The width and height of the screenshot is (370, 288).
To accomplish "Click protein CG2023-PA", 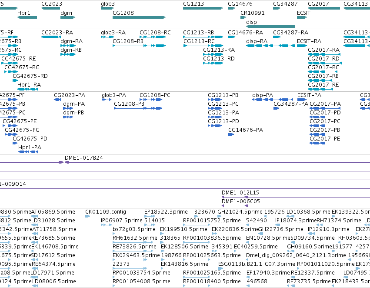I will pos(70,95).
